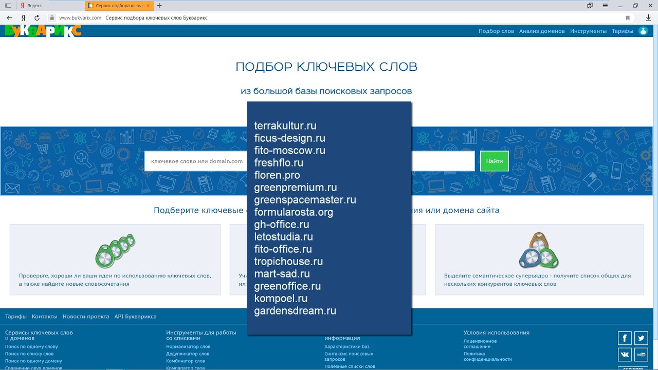The width and height of the screenshot is (658, 370).
Task: Open the API Букварикса link
Action: (135, 317)
